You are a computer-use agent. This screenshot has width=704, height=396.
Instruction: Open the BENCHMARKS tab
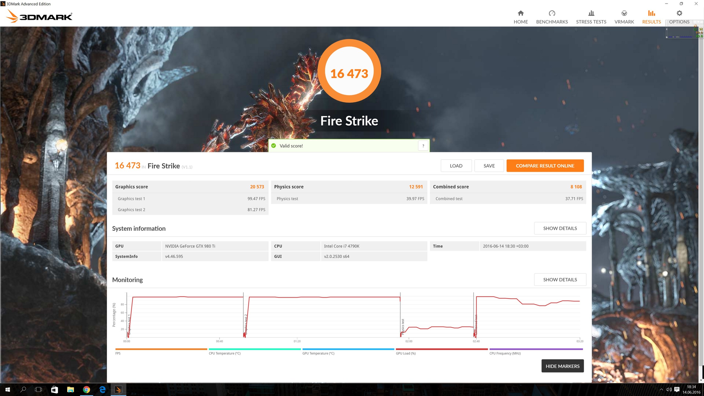[552, 17]
